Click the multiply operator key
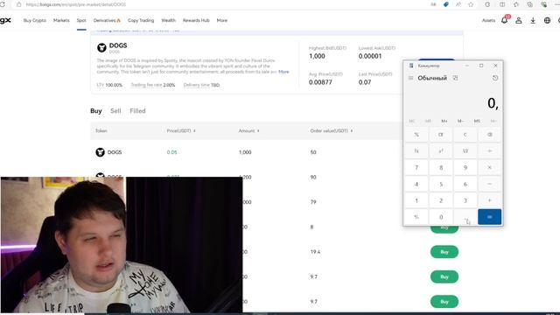The height and width of the screenshot is (315, 560). tap(490, 167)
